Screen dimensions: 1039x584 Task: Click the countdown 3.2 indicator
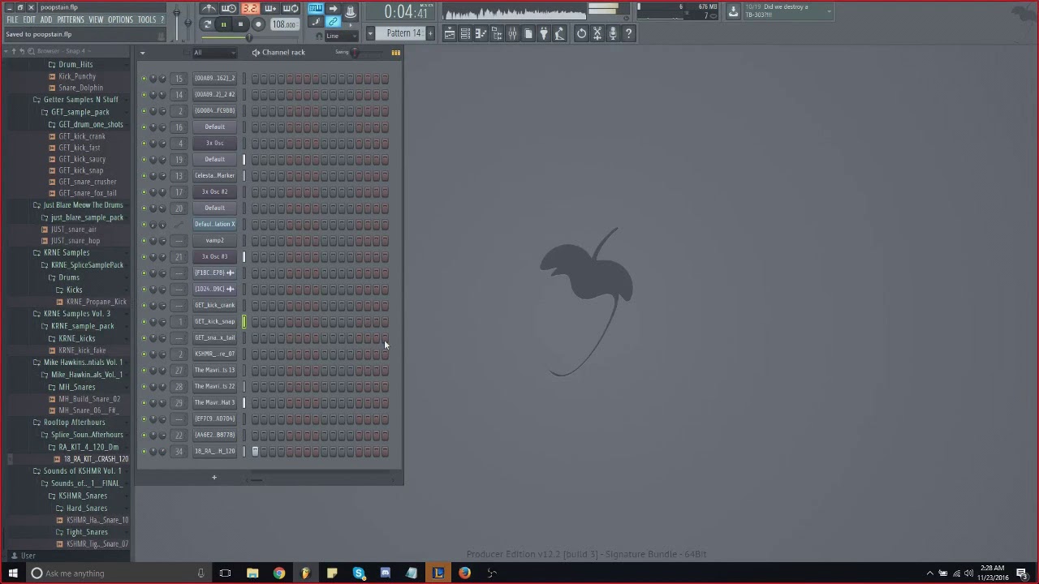tap(249, 9)
